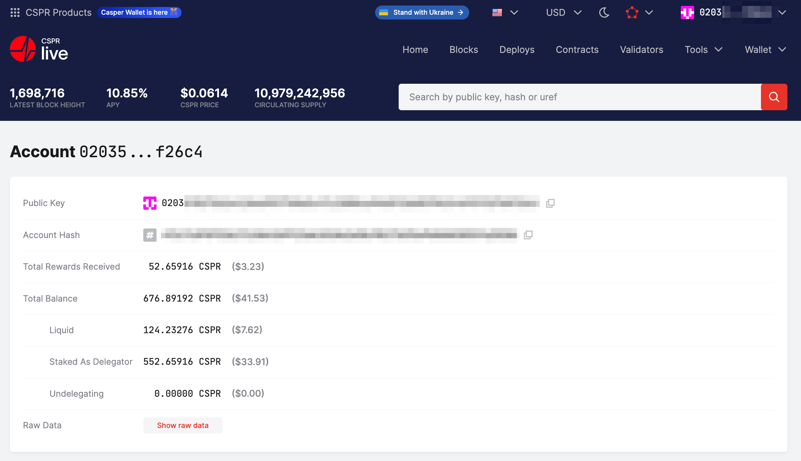Expand the account menu chevron near 0203
Viewport: 801px width, 461px height.
(x=782, y=12)
